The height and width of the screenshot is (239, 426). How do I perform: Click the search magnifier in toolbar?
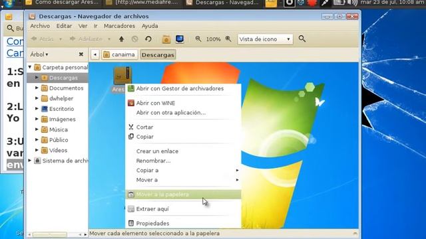(x=302, y=39)
